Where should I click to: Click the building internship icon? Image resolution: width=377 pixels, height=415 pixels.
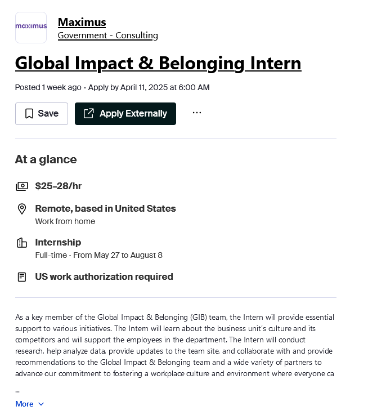[x=22, y=243]
